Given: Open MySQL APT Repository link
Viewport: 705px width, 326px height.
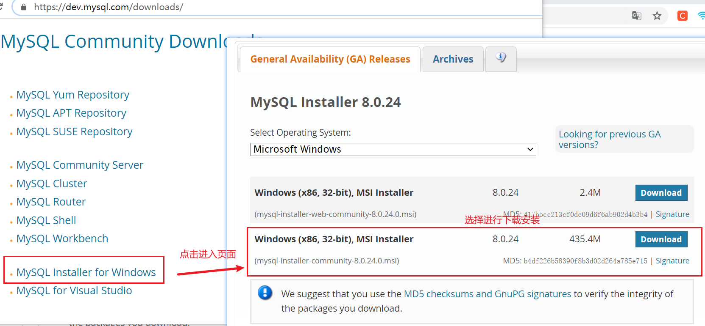Looking at the screenshot, I should (71, 113).
